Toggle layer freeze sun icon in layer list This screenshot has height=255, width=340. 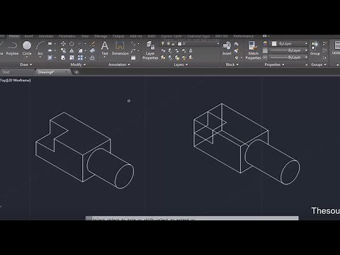tap(168, 43)
